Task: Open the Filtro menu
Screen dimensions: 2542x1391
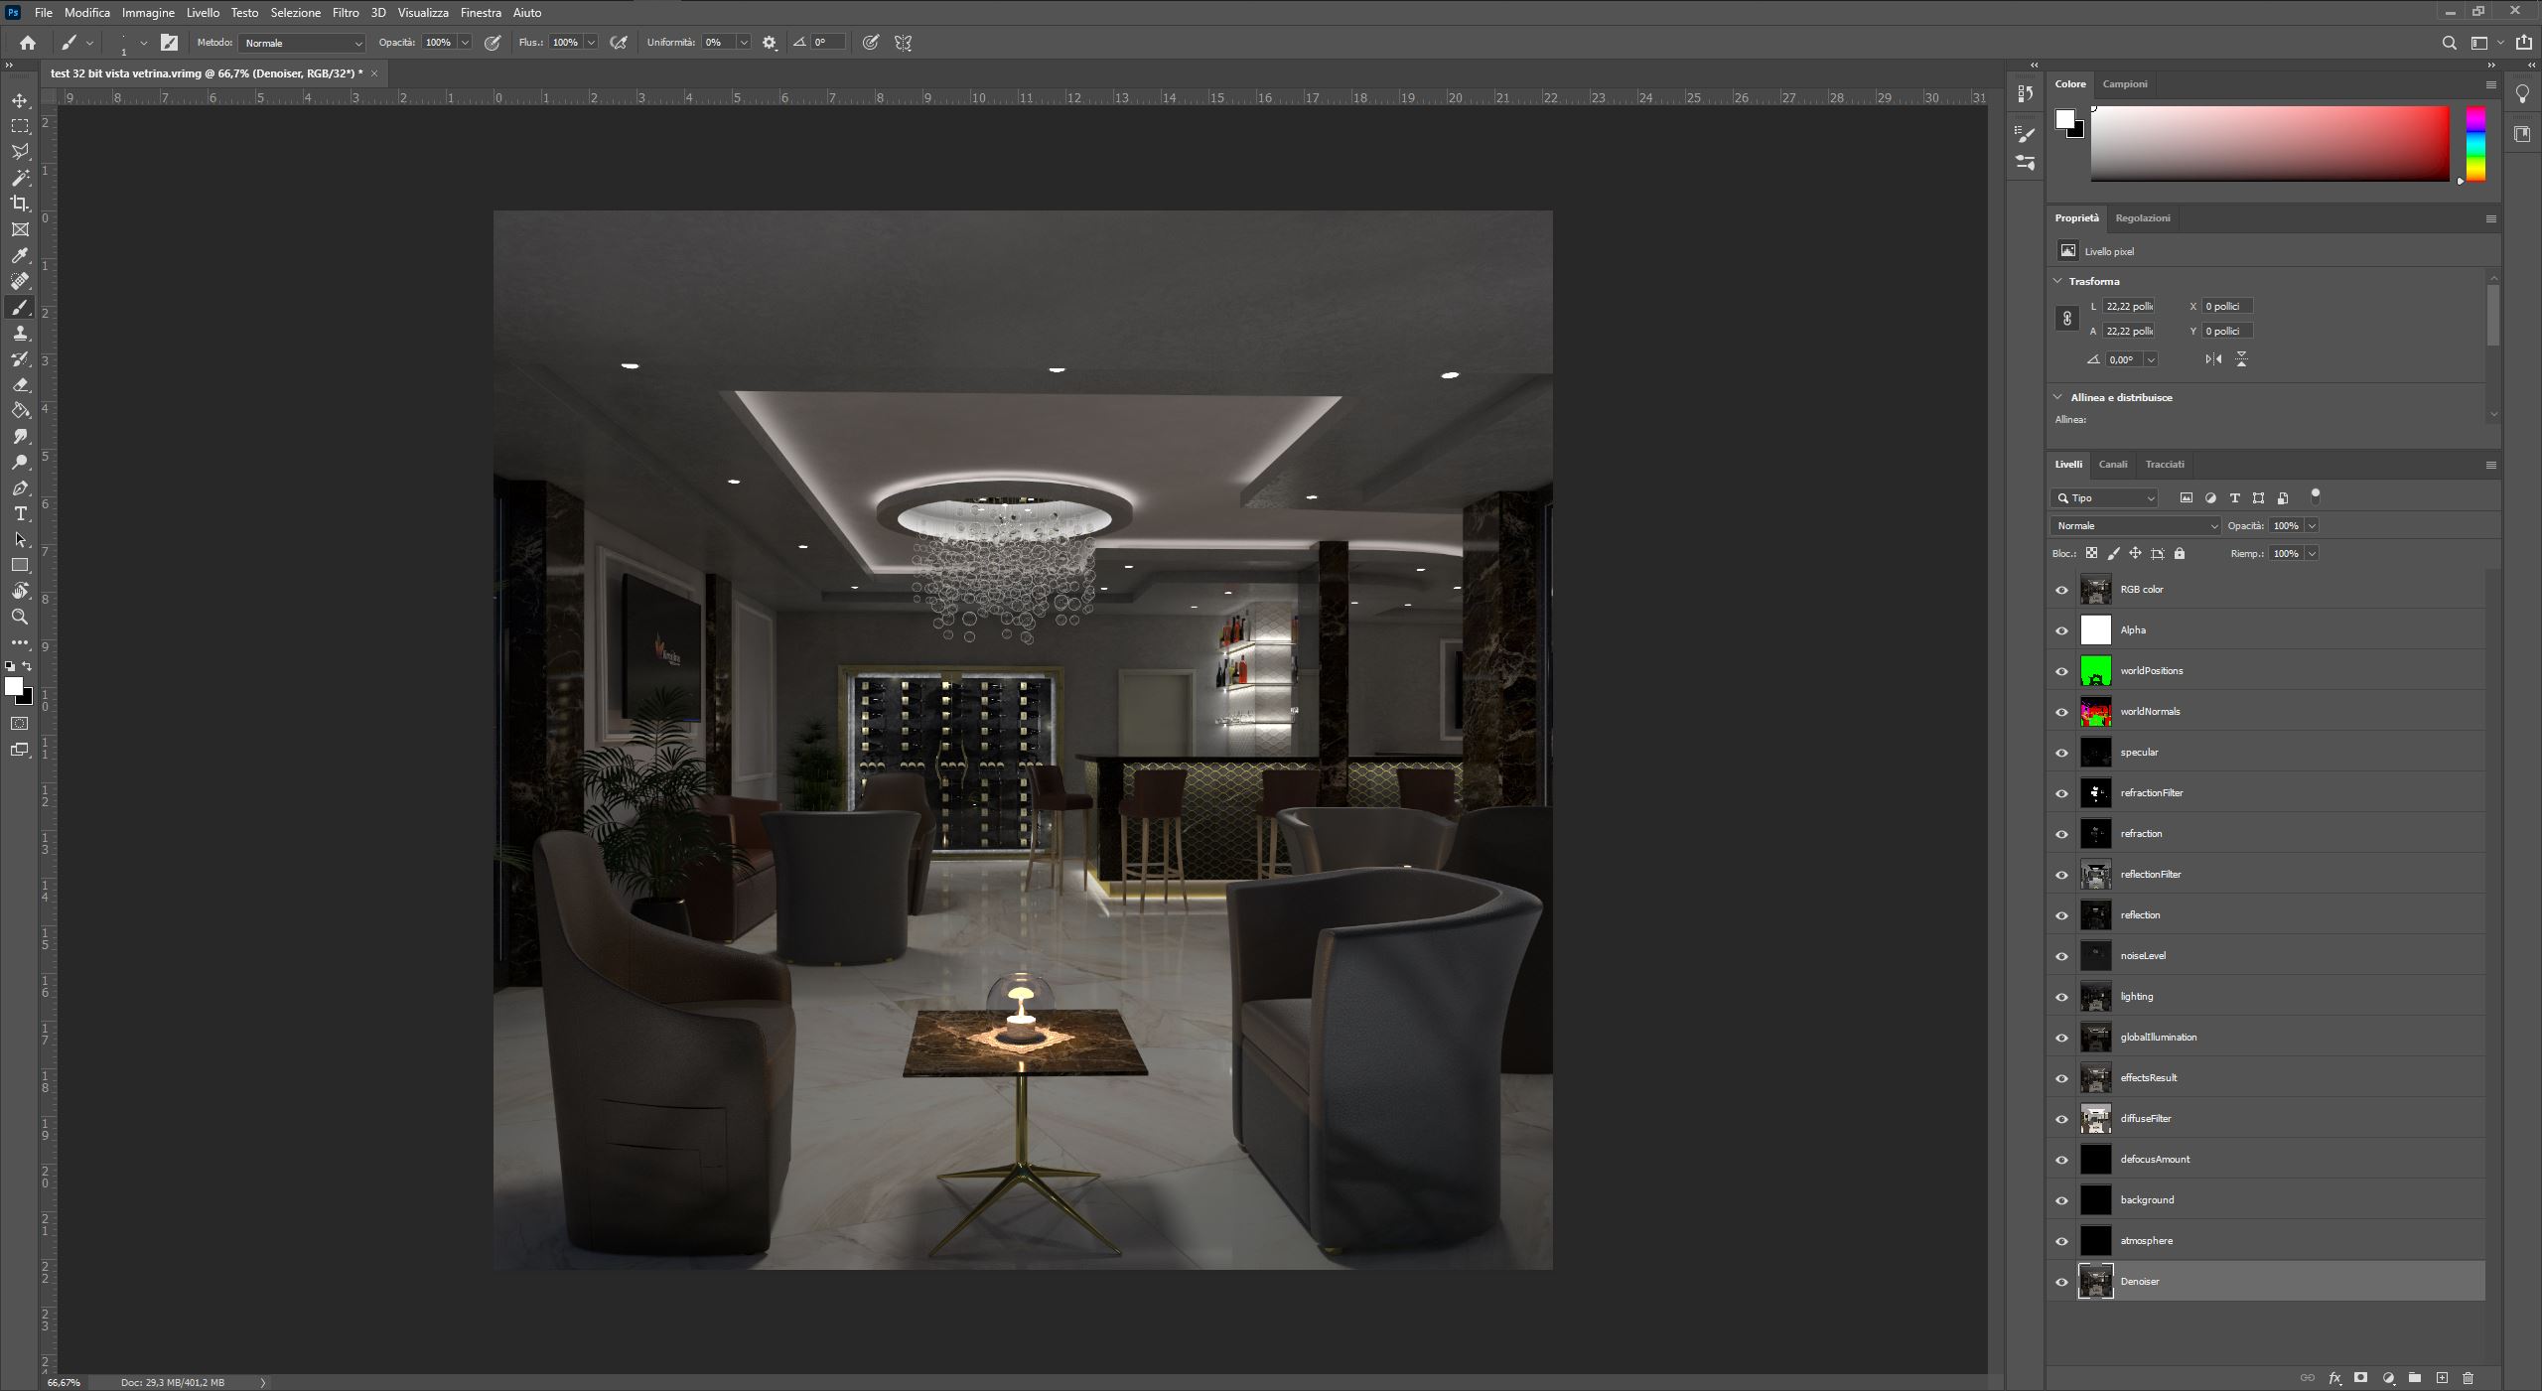Action: [x=346, y=13]
